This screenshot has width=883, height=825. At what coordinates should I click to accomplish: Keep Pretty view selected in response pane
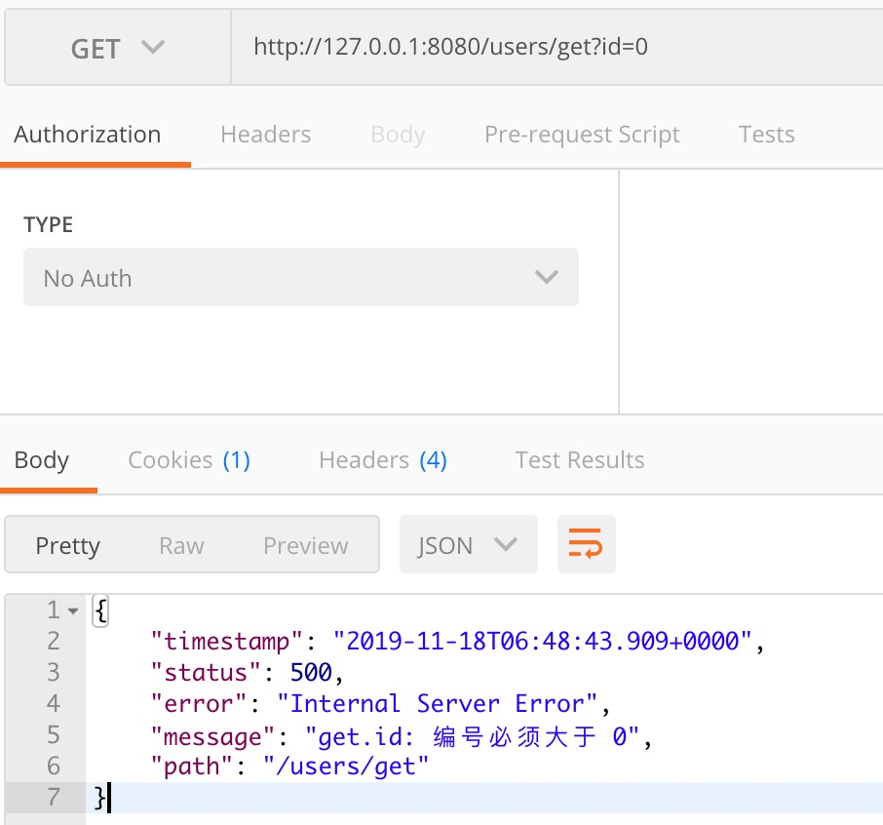pos(68,544)
